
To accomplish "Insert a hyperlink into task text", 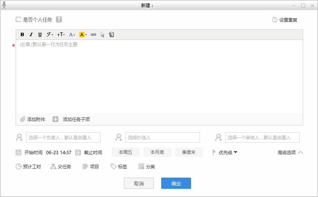I will pos(93,35).
